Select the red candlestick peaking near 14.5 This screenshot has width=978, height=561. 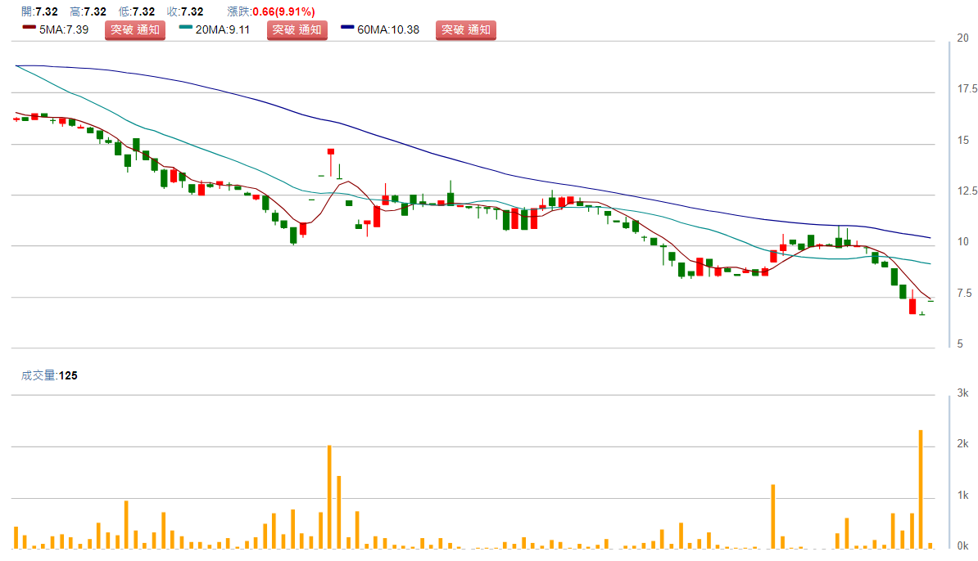331,151
